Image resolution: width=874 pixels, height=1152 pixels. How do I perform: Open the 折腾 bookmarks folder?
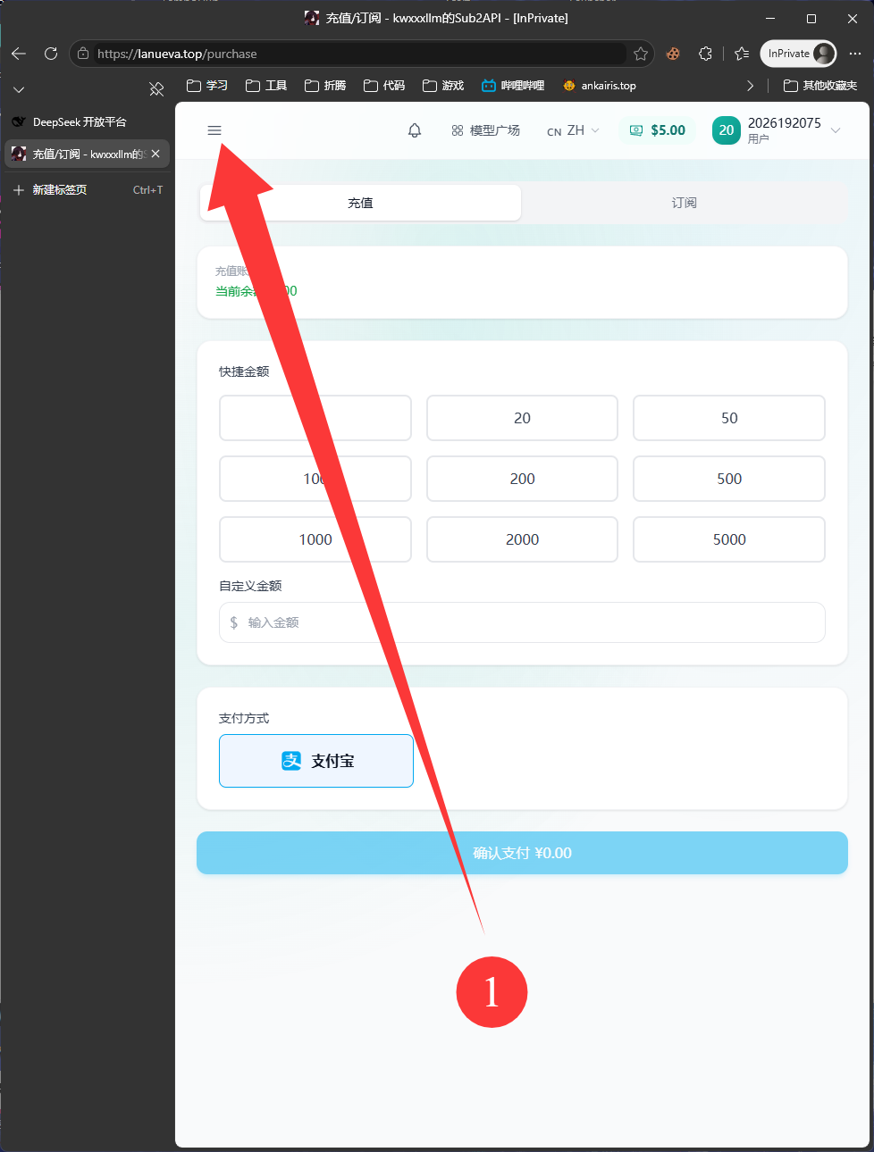[x=325, y=86]
